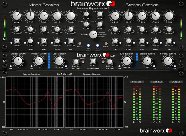Click the Post EQ meter label
Screen dimensions: 186x136
(157, 82)
